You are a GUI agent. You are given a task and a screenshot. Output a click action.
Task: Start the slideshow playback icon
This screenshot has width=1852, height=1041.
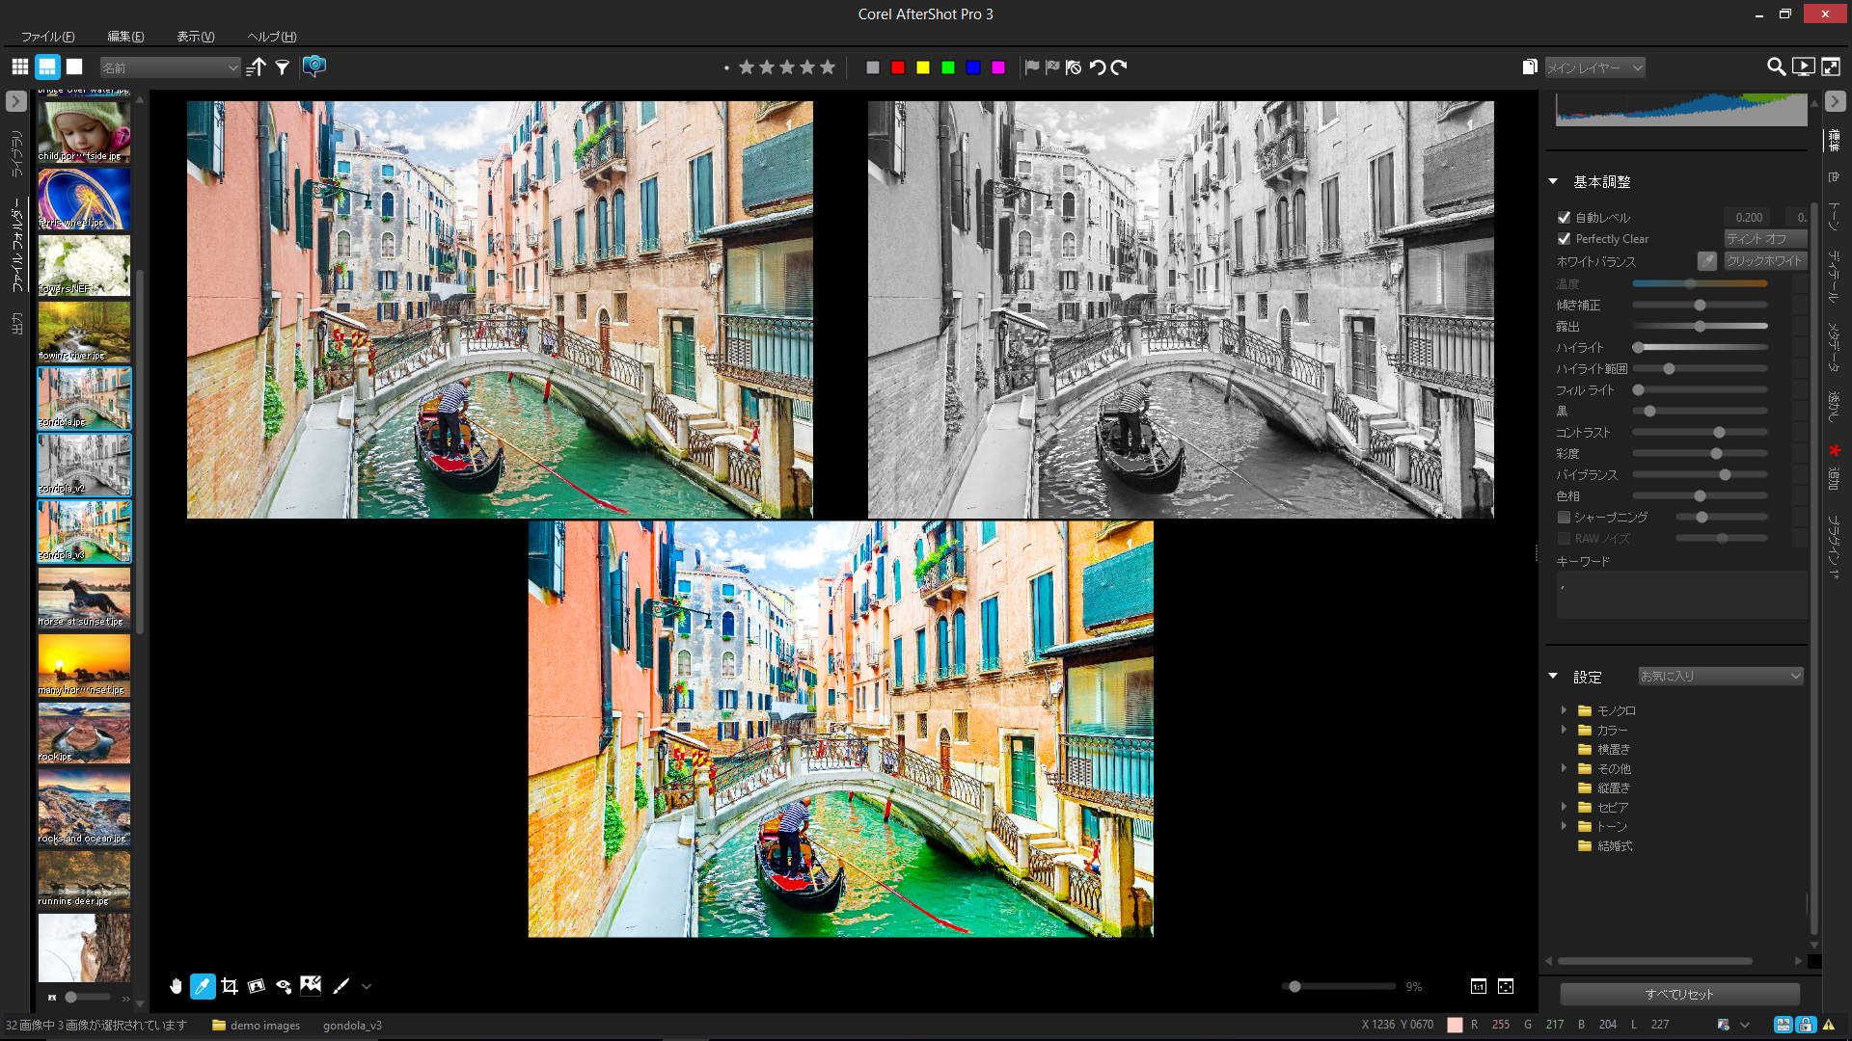(x=1802, y=67)
